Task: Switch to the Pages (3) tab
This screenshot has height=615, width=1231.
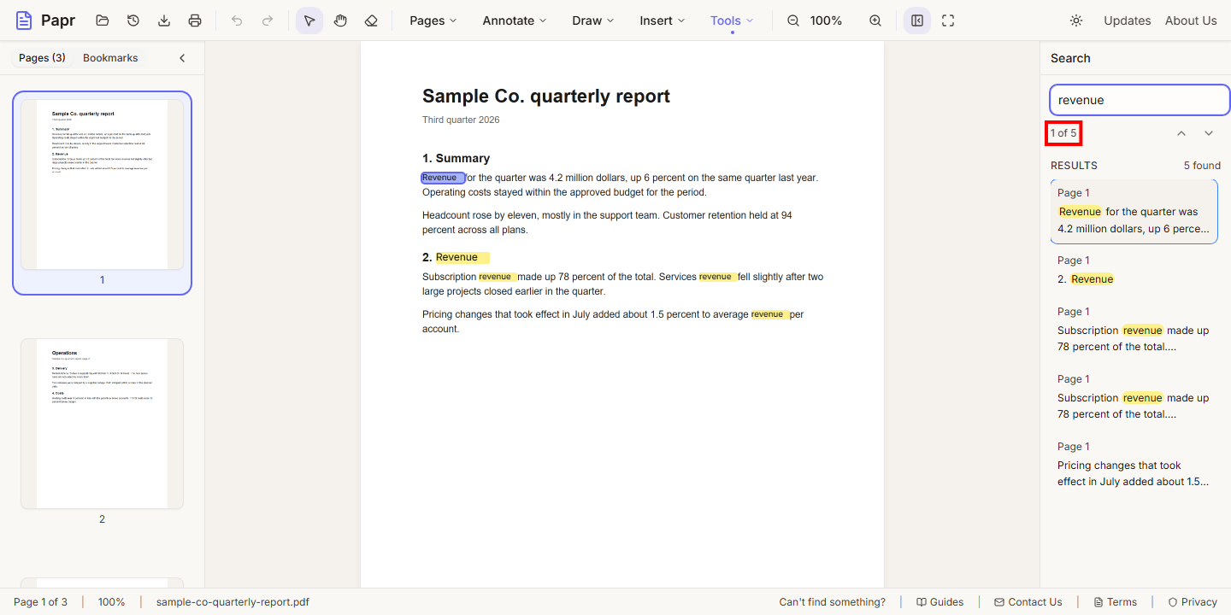Action: [x=42, y=58]
